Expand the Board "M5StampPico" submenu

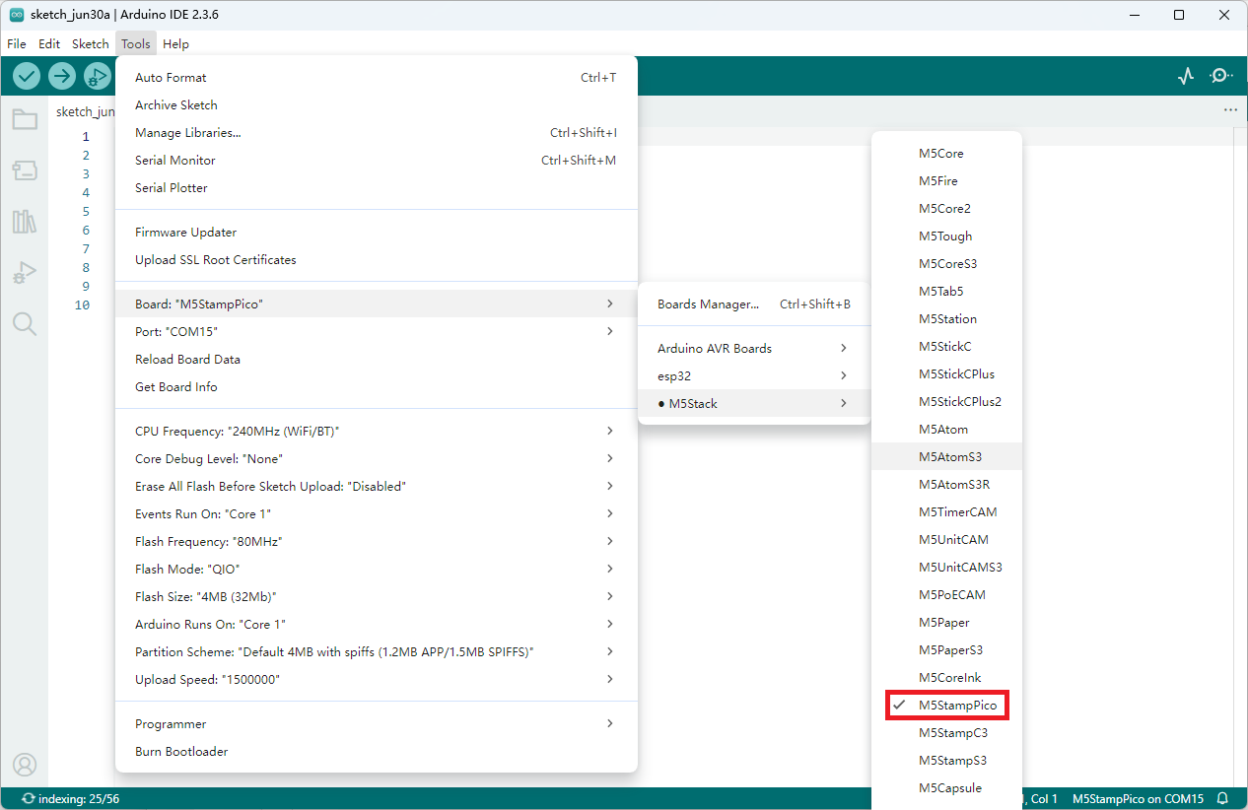tap(377, 304)
